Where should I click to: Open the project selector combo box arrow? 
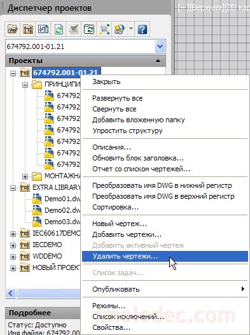[160, 46]
